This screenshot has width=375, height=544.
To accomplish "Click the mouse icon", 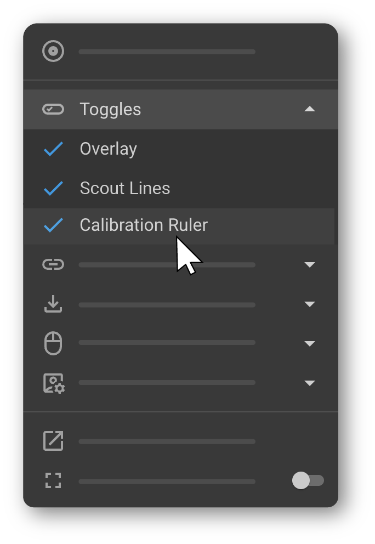I will [x=53, y=344].
